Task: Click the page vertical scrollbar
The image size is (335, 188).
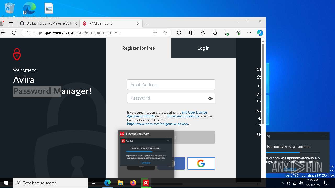Action: pyautogui.click(x=263, y=84)
